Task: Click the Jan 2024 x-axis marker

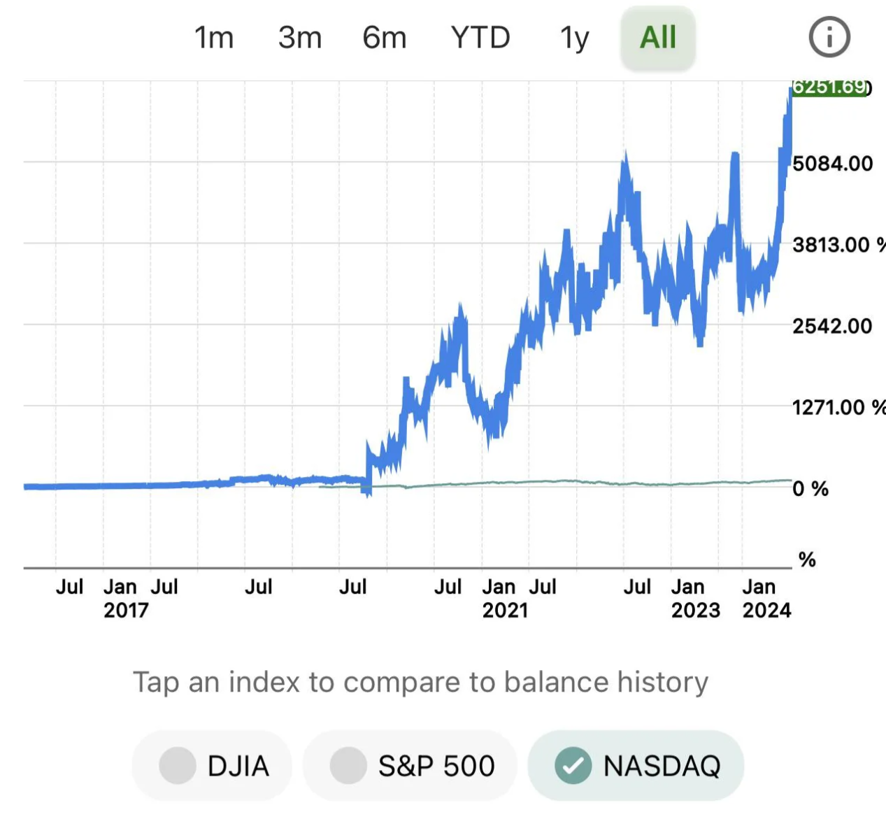Action: pyautogui.click(x=765, y=599)
